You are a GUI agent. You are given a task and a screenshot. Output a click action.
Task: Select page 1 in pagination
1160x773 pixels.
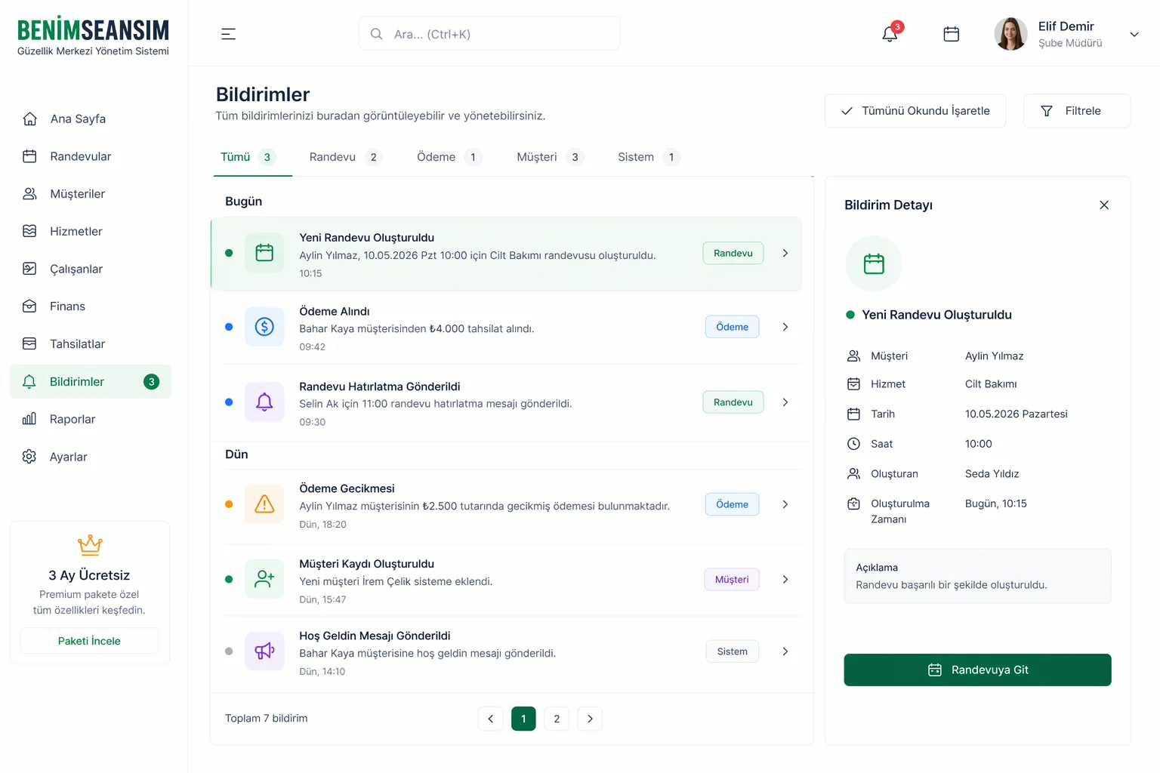523,719
